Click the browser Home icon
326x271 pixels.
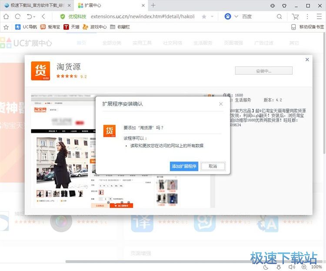pyautogui.click(x=6, y=17)
